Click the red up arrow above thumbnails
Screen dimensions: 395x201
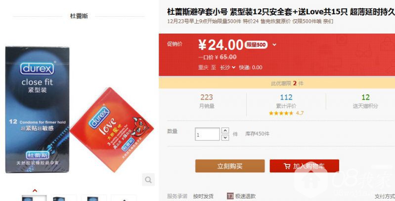pyautogui.click(x=35, y=191)
